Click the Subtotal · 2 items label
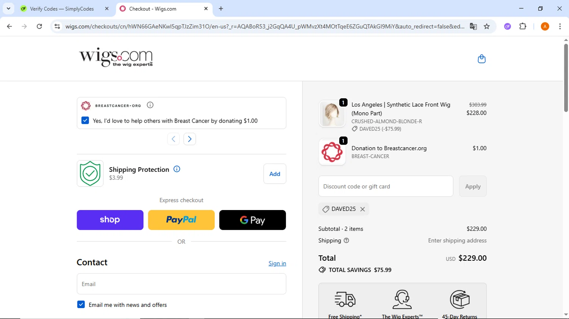The height and width of the screenshot is (319, 569). (x=341, y=229)
